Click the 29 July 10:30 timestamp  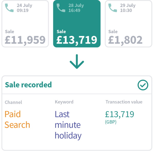[x=127, y=8]
